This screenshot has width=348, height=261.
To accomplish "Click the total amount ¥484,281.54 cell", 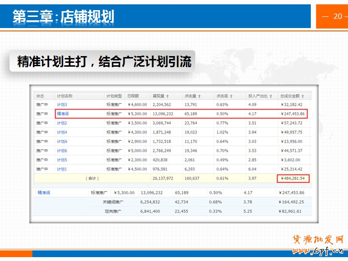I will point(293,179).
